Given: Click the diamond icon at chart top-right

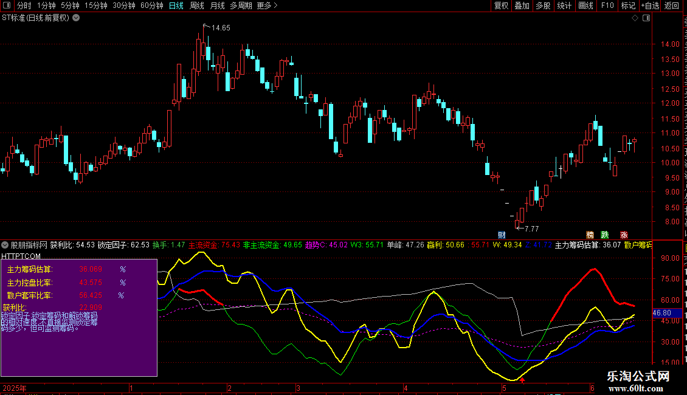Looking at the screenshot, I should click(x=635, y=18).
